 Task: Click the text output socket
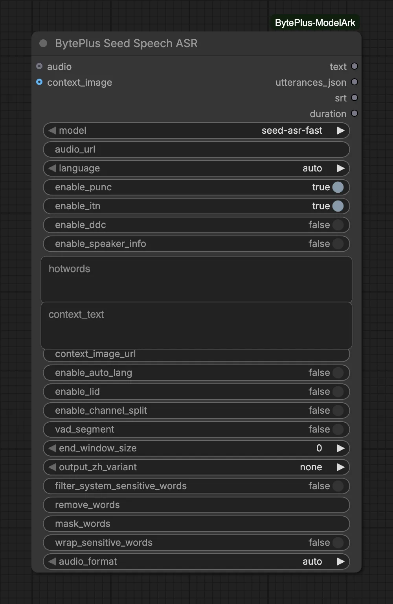pos(354,66)
